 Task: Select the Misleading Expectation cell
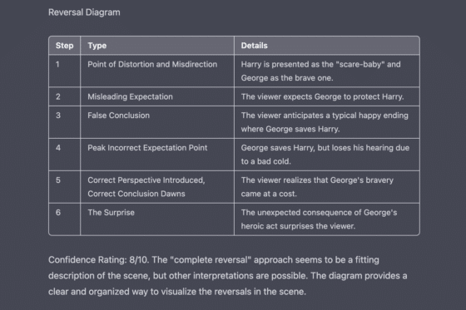tap(157, 96)
